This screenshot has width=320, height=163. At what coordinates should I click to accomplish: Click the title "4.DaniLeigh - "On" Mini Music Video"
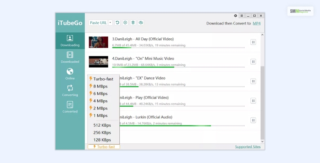(x=143, y=59)
